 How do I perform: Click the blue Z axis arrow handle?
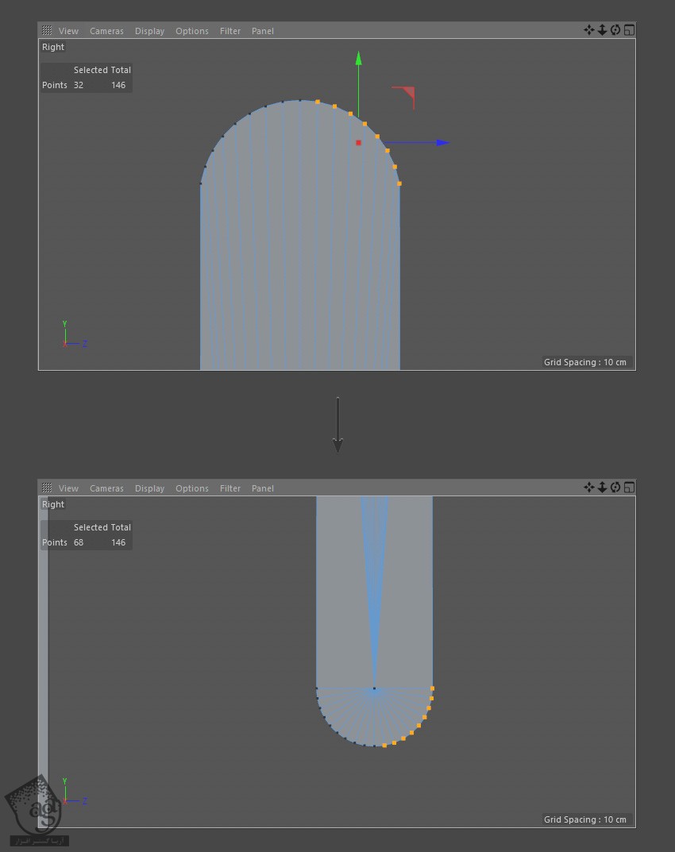coord(443,143)
